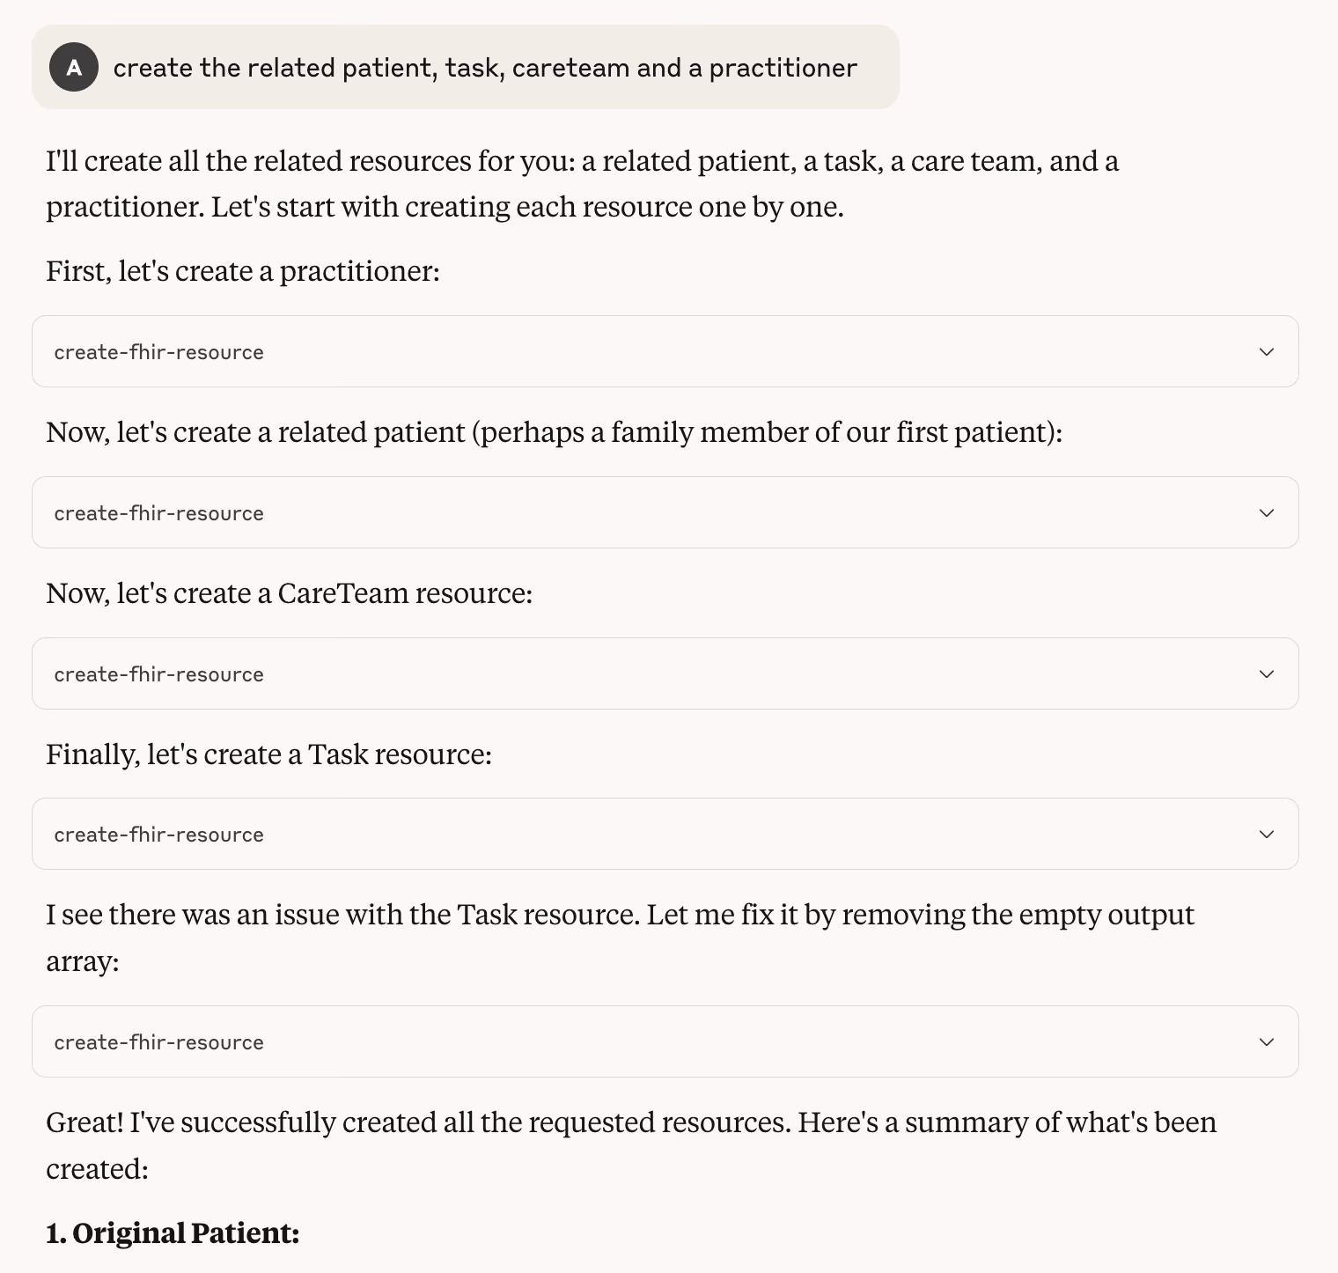Click the 'Now, let's create a related patient' sentence
This screenshot has width=1338, height=1273.
tap(555, 432)
